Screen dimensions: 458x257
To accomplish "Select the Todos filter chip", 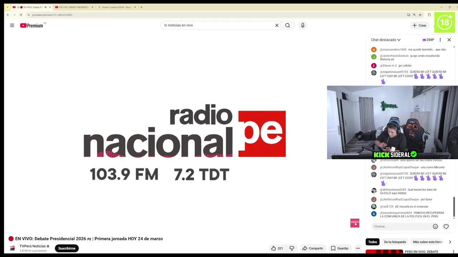I will point(372,242).
